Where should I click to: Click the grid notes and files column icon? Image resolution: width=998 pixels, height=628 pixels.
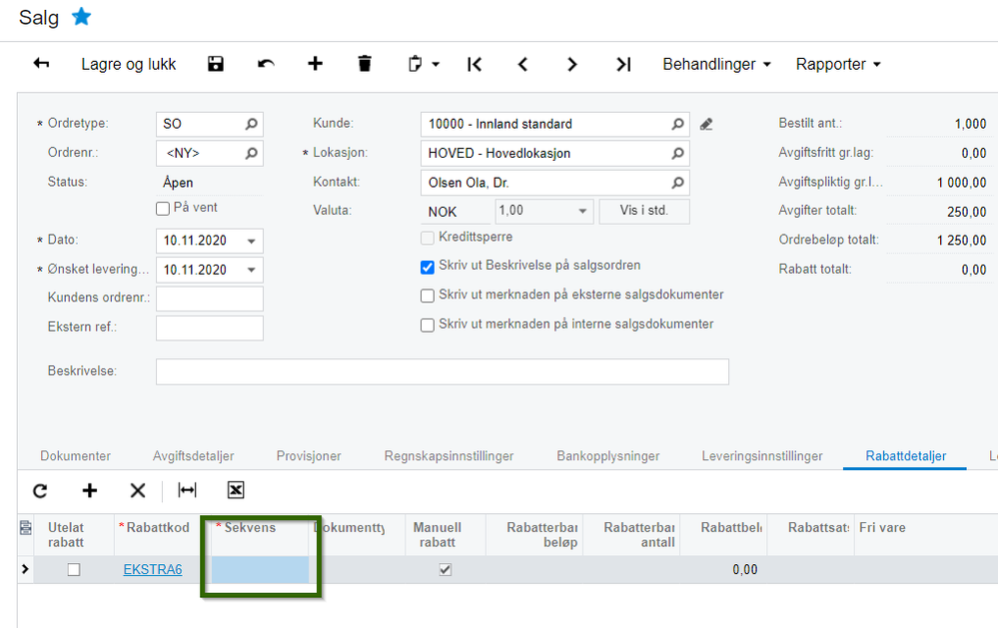click(26, 527)
